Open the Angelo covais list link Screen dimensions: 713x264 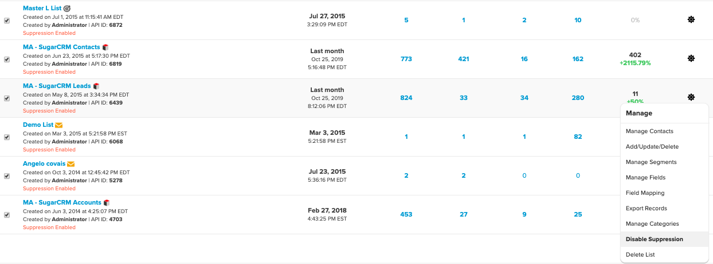tap(44, 163)
